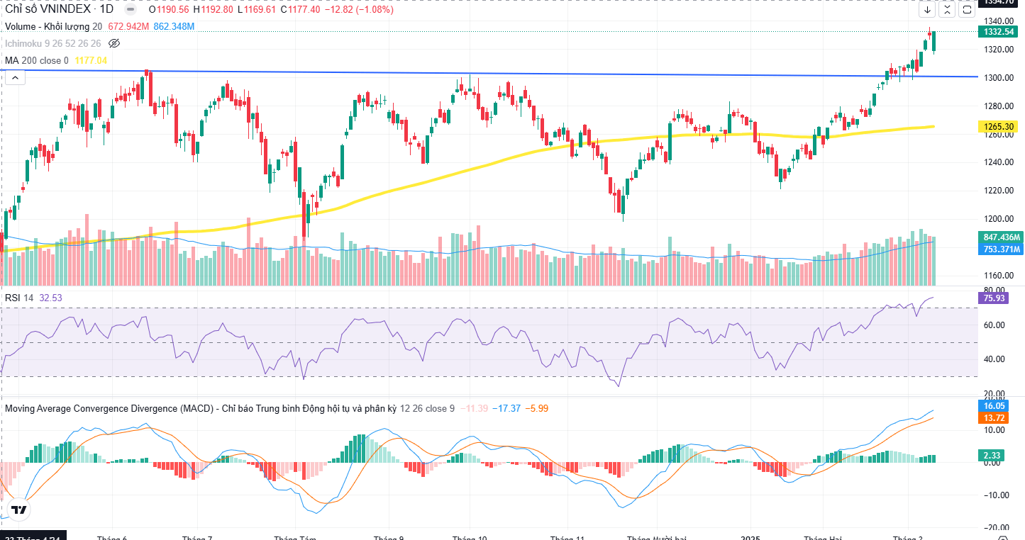1025x540 pixels.
Task: Click the MACD signal value −5.99
Action: click(x=536, y=408)
